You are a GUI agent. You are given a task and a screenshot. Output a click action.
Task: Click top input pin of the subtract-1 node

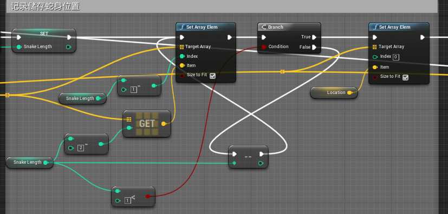point(124,81)
